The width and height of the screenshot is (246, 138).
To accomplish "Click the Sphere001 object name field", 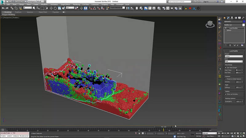I will (233, 21).
